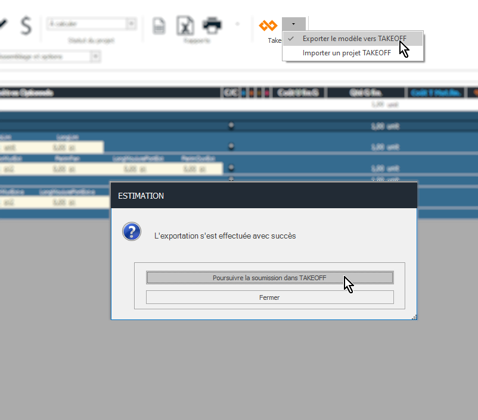Click the 'Fermer' button in dialog

(270, 297)
